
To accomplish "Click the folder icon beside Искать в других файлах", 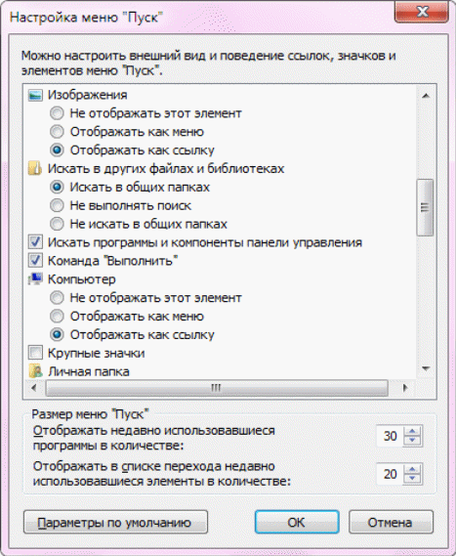I will 35,168.
